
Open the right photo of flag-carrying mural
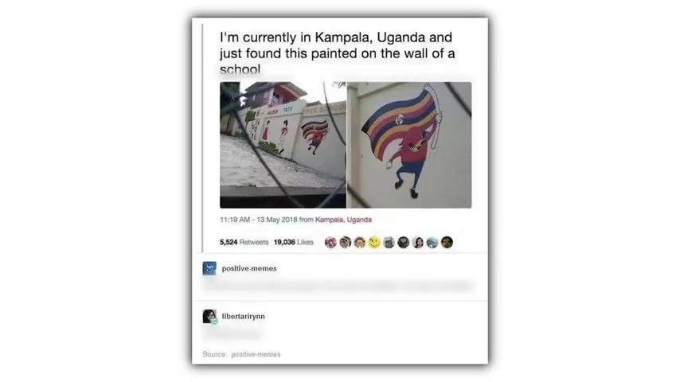[x=409, y=145]
